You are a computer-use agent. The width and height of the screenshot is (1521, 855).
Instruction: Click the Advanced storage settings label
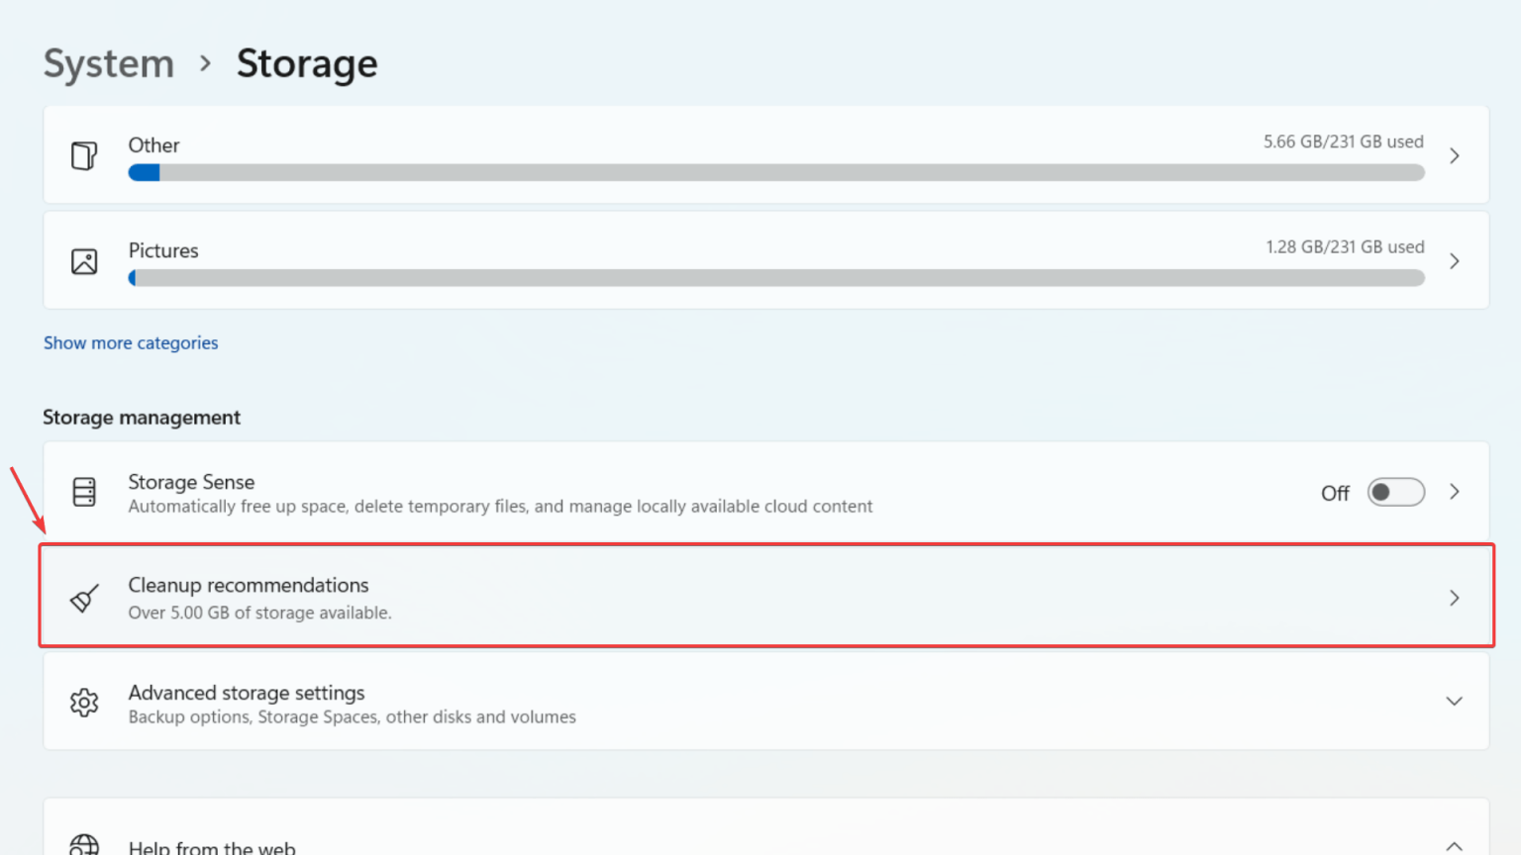coord(247,693)
